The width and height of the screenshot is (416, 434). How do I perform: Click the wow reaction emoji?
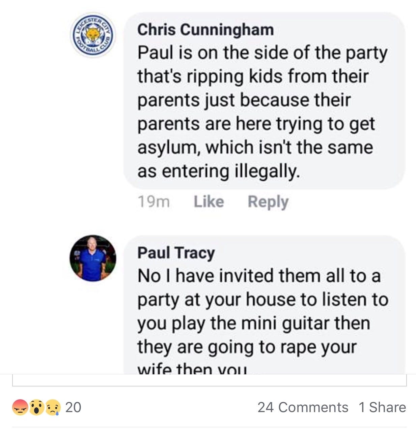36,407
